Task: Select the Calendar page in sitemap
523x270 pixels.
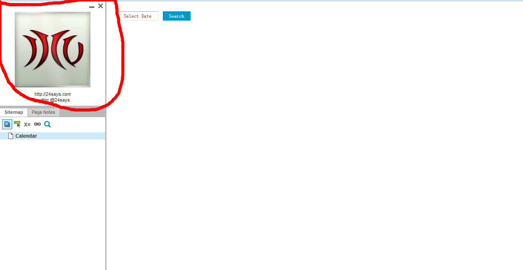Action: [53, 136]
